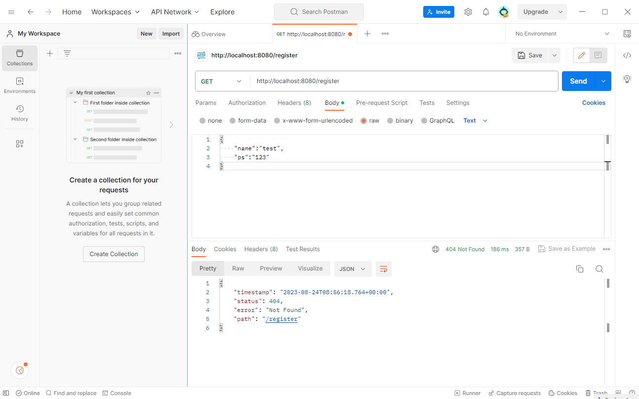
Task: Click the Search Postman field
Action: [319, 12]
